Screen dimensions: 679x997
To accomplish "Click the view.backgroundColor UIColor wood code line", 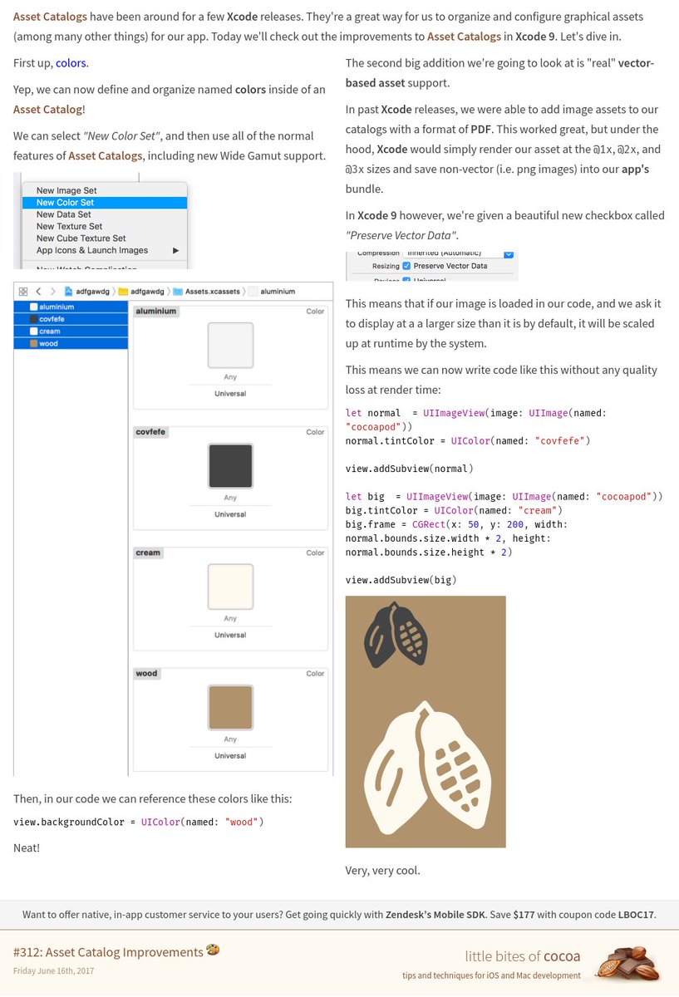I will coord(139,822).
